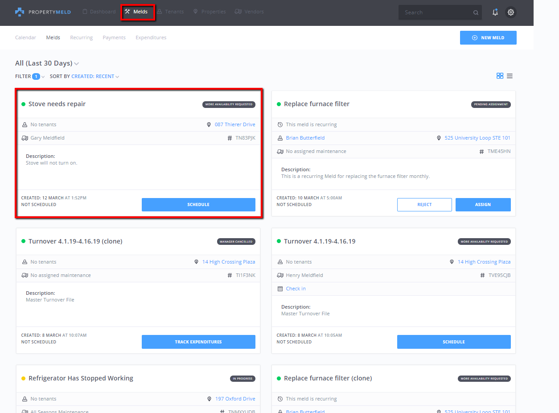Switch to list view icon
This screenshot has width=559, height=413.
coord(510,76)
